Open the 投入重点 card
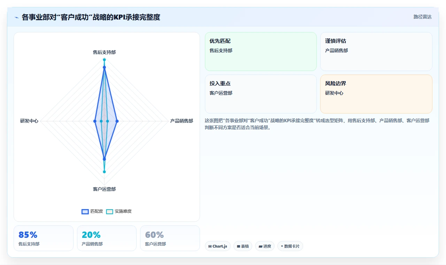 (261, 94)
